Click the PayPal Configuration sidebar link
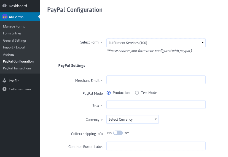The width and height of the screenshot is (228, 157). (x=18, y=61)
